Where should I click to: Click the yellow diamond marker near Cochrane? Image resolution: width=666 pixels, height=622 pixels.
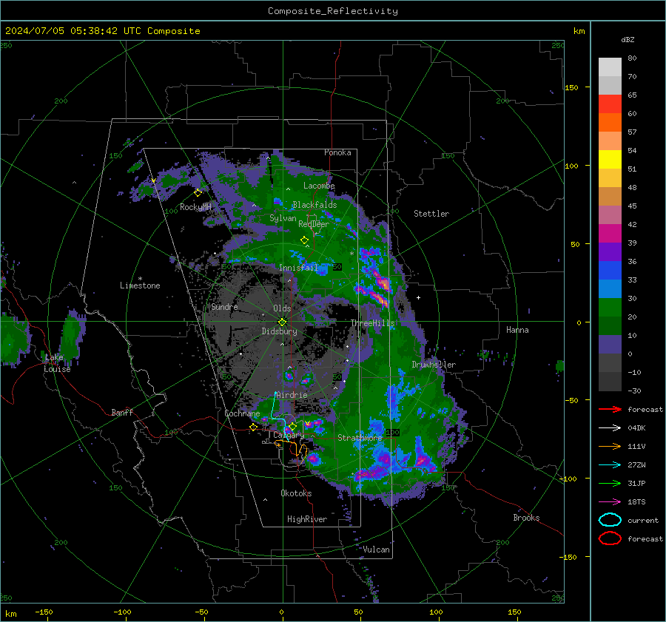pos(253,427)
